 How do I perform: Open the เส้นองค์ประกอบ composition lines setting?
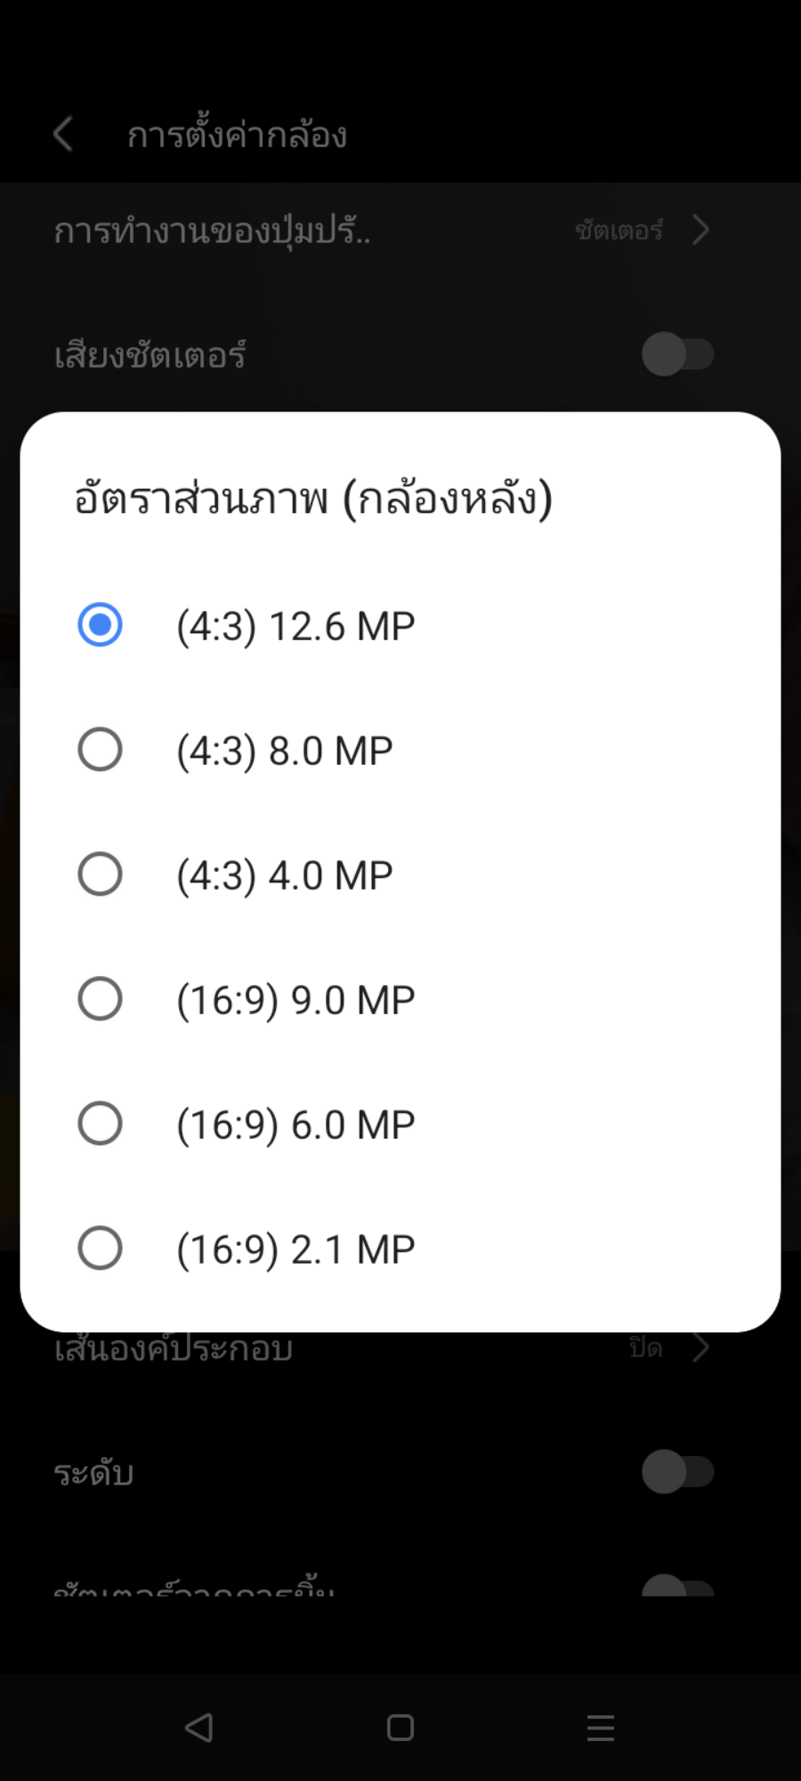click(x=174, y=1350)
